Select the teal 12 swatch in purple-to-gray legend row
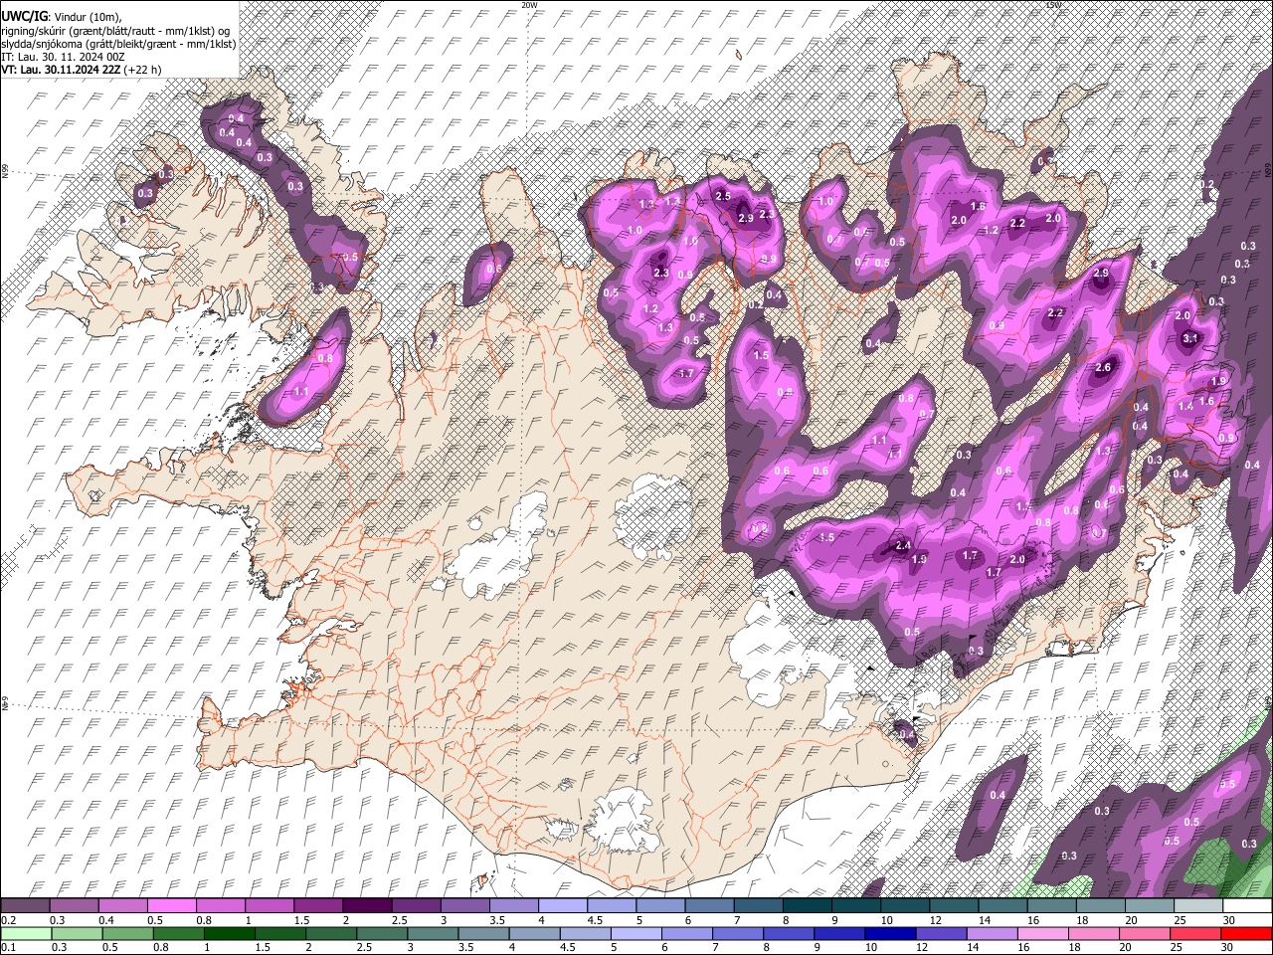Screen dimensions: 1273x955 point(954,906)
